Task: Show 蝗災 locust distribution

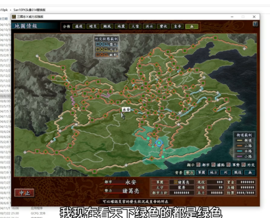Action: pos(93,26)
